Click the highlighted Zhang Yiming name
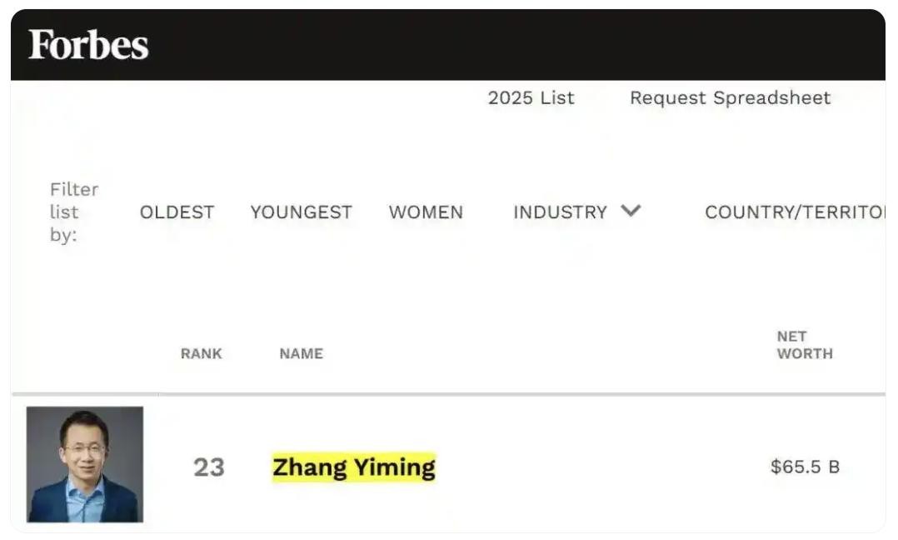This screenshot has height=540, width=898. [354, 467]
